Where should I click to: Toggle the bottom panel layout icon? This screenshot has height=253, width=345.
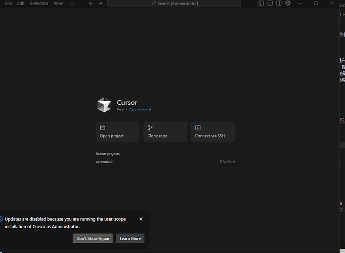pyautogui.click(x=270, y=3)
